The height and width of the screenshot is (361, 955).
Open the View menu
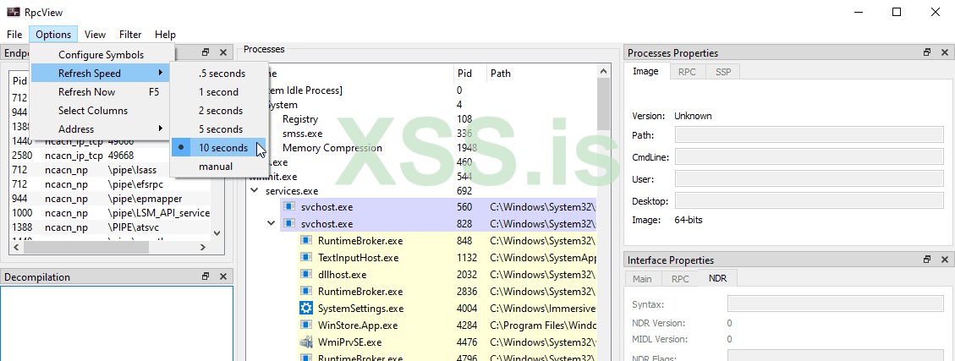[95, 35]
